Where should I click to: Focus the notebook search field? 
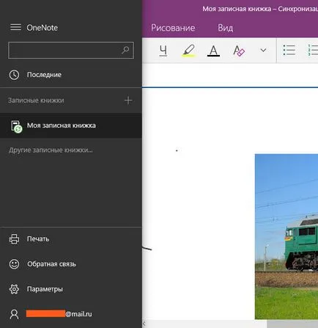(x=71, y=50)
